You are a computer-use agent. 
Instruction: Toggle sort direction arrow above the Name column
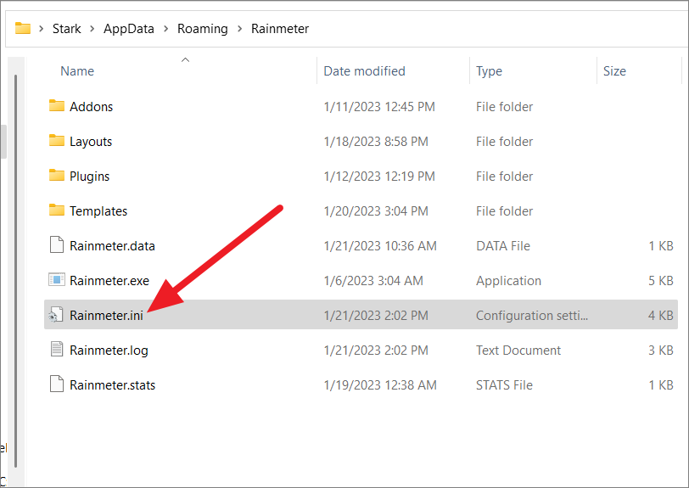(x=186, y=59)
